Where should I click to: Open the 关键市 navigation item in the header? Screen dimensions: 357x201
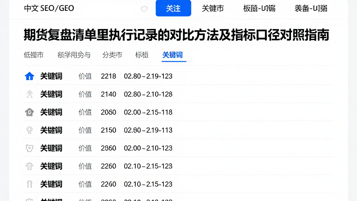pyautogui.click(x=213, y=8)
